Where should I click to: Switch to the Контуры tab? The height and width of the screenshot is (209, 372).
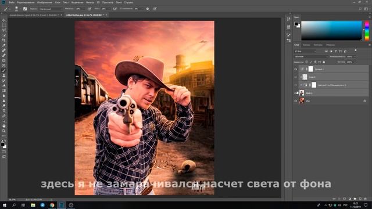pos(318,45)
